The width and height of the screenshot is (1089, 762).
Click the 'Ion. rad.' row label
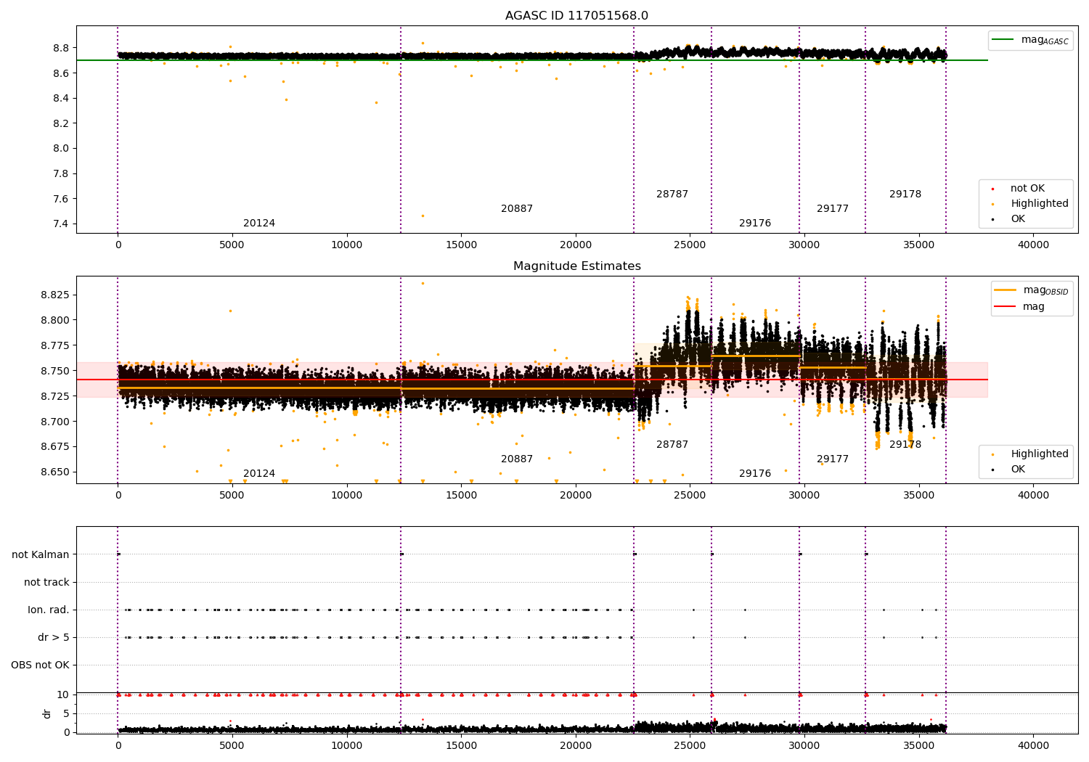click(49, 610)
